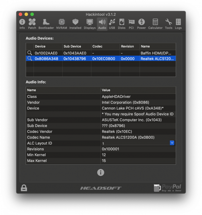Open the Logs section

(178, 24)
